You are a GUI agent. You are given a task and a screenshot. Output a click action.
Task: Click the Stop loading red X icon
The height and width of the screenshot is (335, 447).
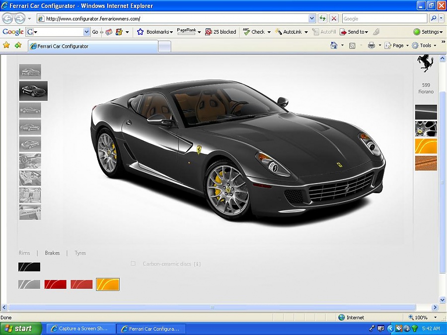click(x=334, y=19)
